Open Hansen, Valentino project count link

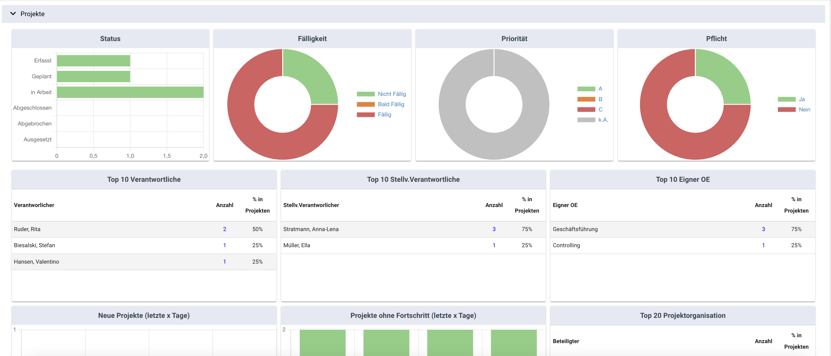(224, 262)
